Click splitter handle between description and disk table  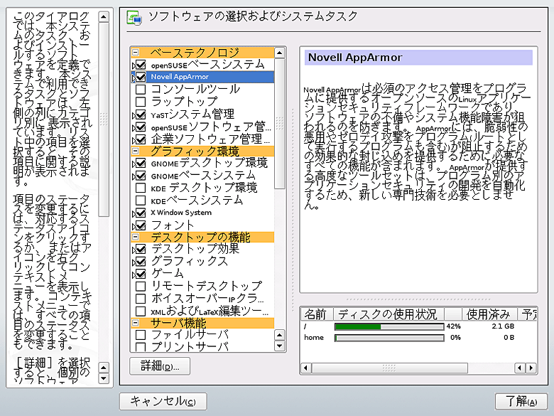tap(418, 299)
